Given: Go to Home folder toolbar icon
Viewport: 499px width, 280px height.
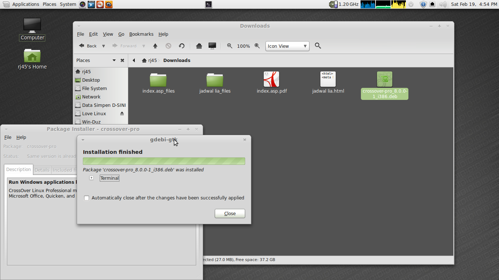Looking at the screenshot, I should pos(199,46).
